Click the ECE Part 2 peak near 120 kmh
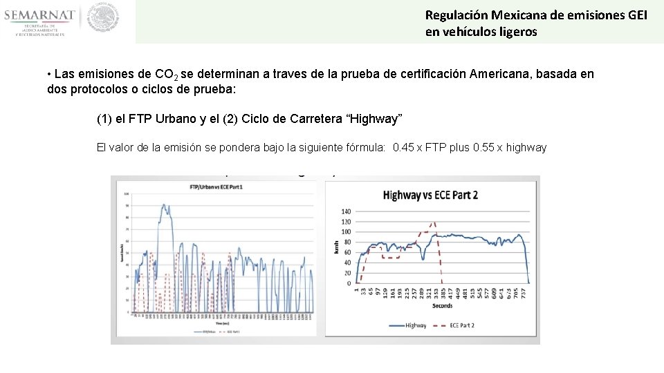The image size is (664, 373). [433, 223]
